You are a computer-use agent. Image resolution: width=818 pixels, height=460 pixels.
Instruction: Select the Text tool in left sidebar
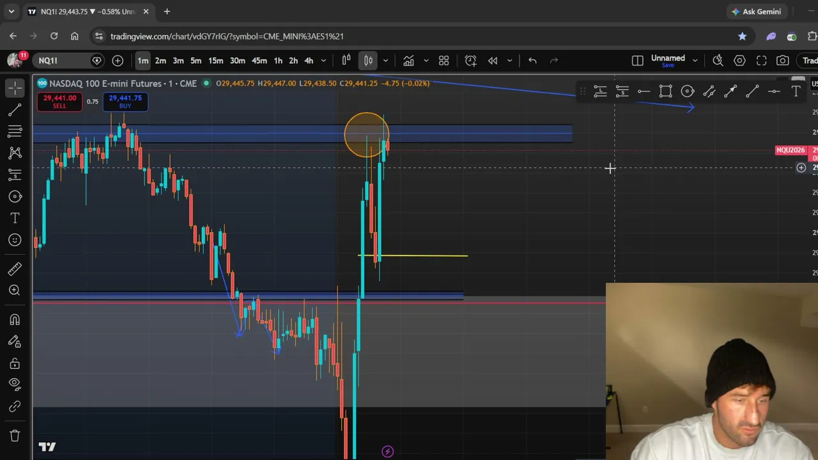(15, 218)
